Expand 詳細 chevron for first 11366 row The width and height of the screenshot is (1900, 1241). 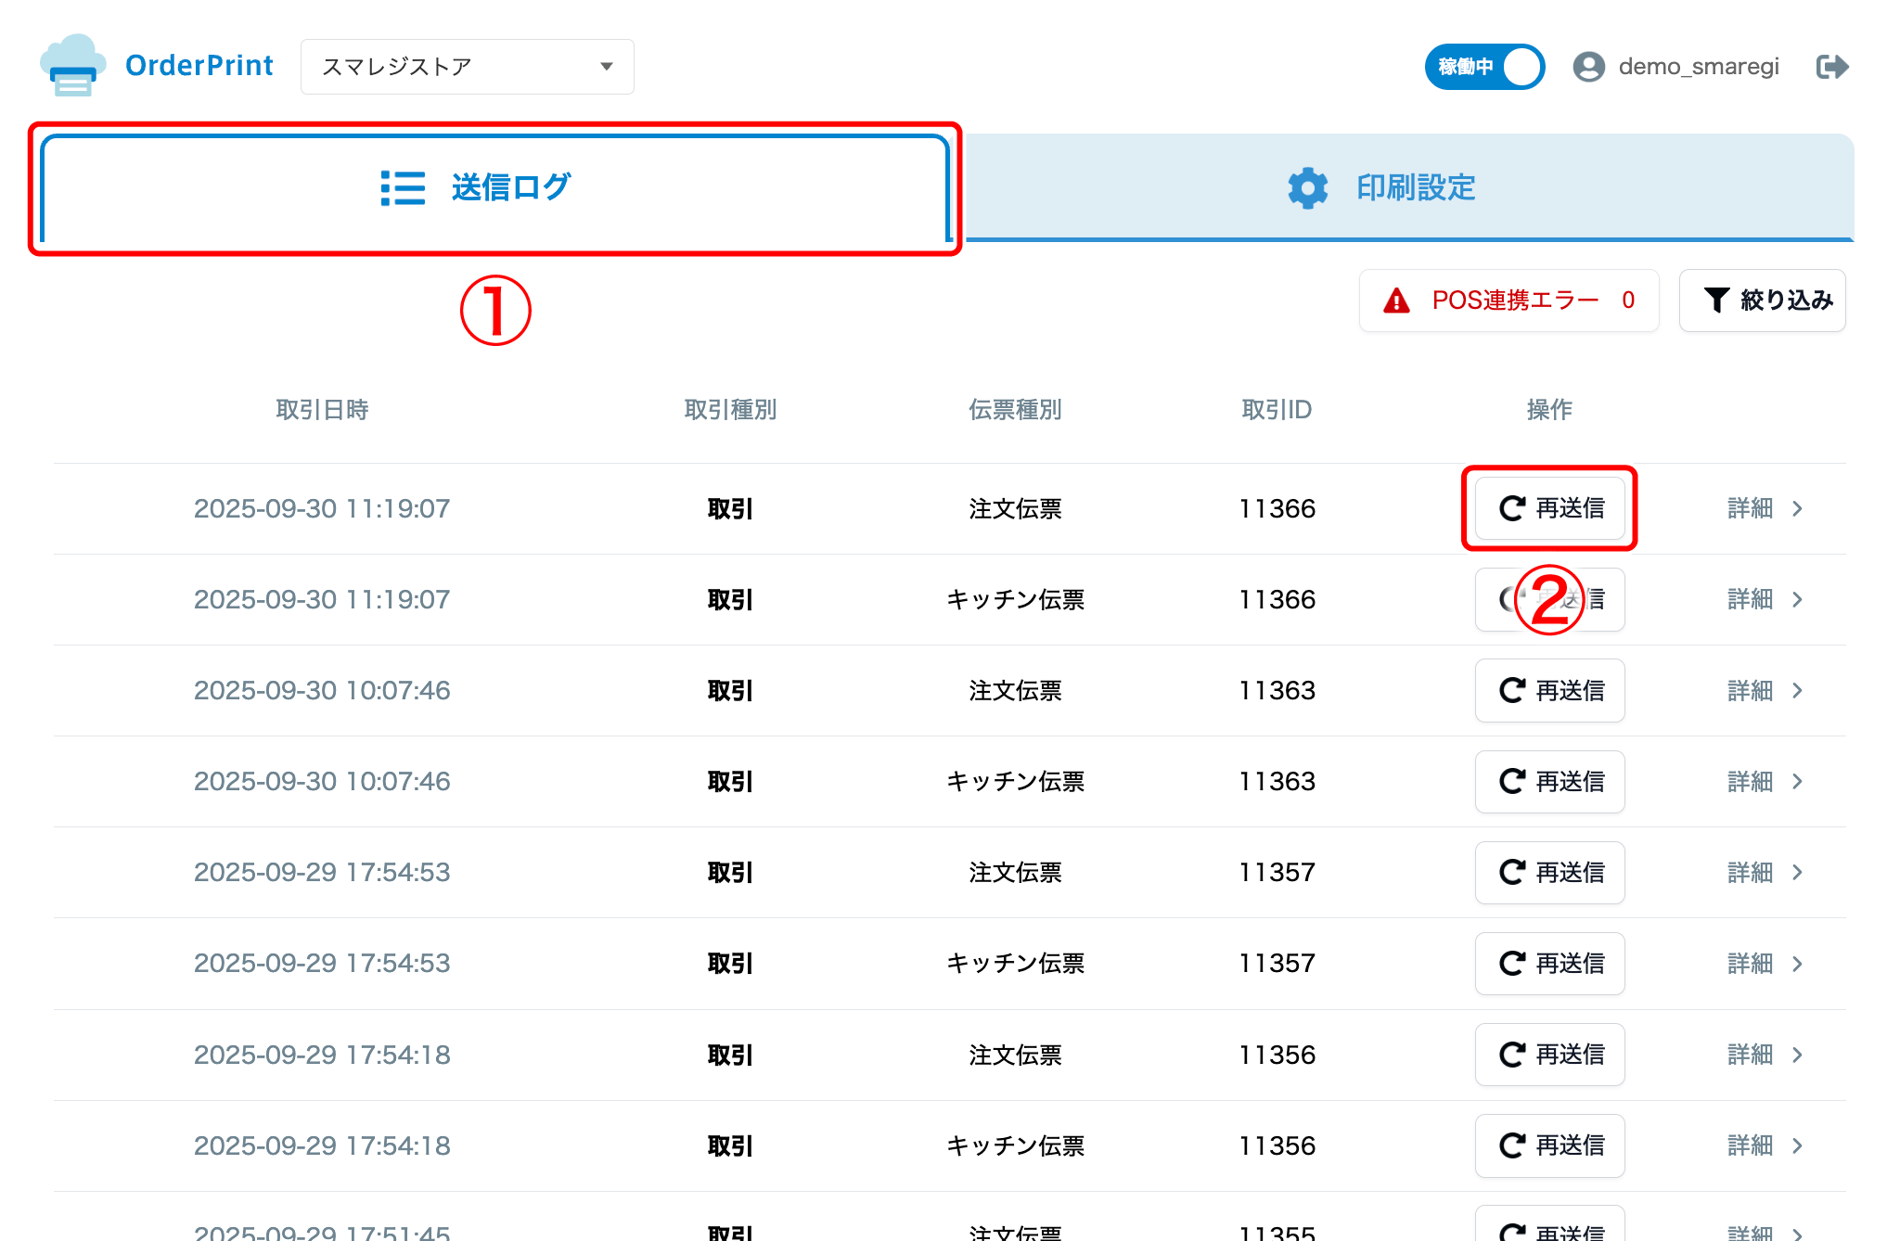(x=1797, y=508)
